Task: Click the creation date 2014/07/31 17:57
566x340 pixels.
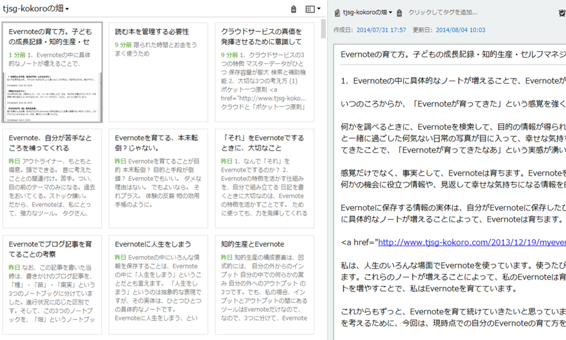Action: tap(381, 30)
